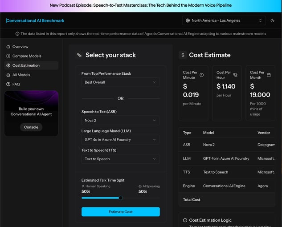This screenshot has height=227, width=282.
Task: Click the stack icon beside Select your stack
Action: point(79,55)
